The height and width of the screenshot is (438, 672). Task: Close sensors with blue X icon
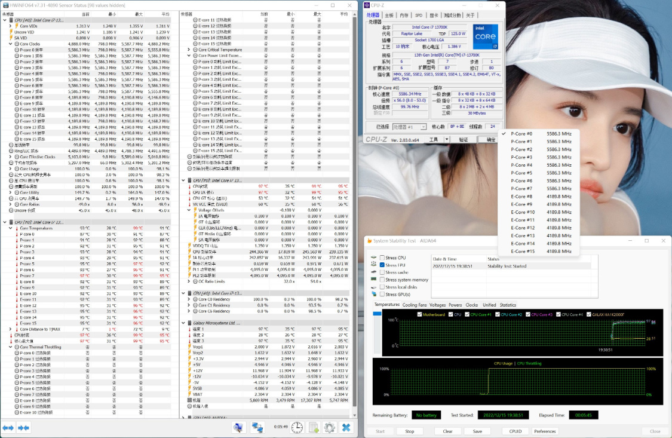(x=346, y=427)
